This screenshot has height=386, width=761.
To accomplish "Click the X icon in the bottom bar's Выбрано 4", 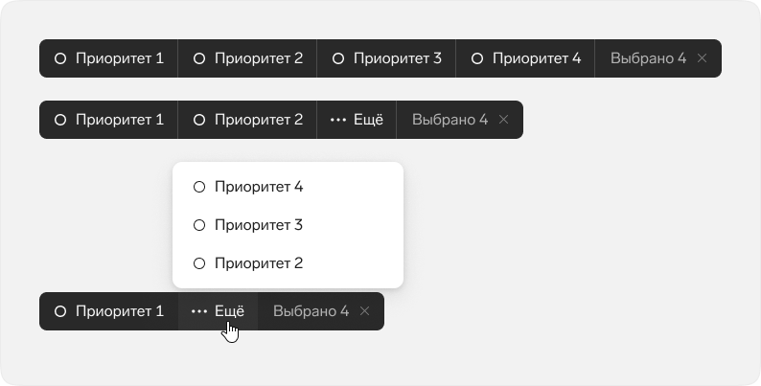I will (364, 311).
